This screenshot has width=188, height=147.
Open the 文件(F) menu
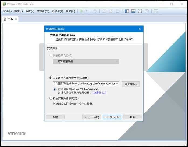(7, 11)
